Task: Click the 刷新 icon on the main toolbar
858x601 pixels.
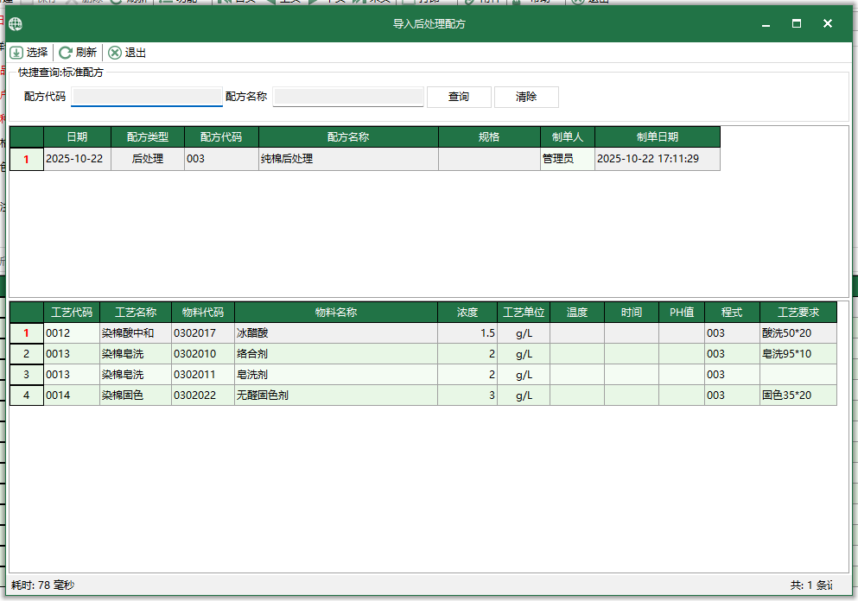Action: click(115, 3)
